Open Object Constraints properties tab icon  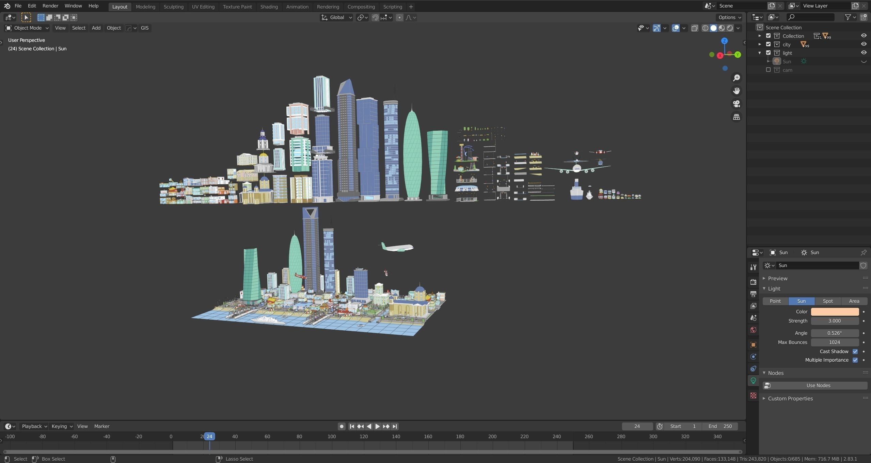pos(753,368)
